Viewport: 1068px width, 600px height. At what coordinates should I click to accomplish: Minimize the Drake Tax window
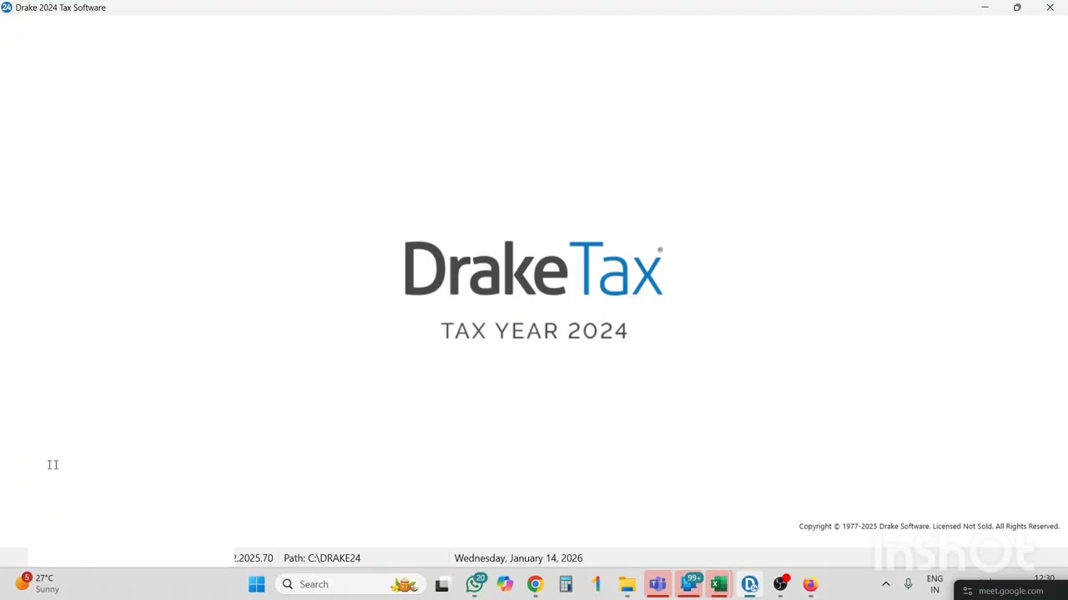[985, 7]
